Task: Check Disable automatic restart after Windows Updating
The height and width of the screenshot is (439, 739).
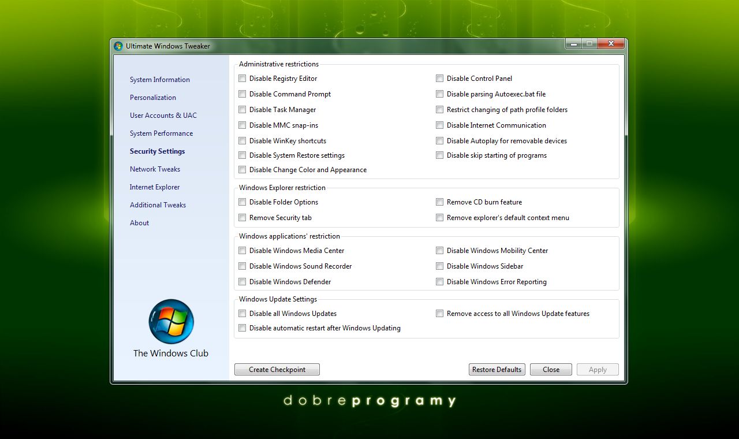Action: click(x=242, y=328)
